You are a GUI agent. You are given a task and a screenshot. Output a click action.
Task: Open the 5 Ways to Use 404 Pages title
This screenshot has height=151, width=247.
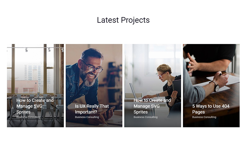coord(211,109)
